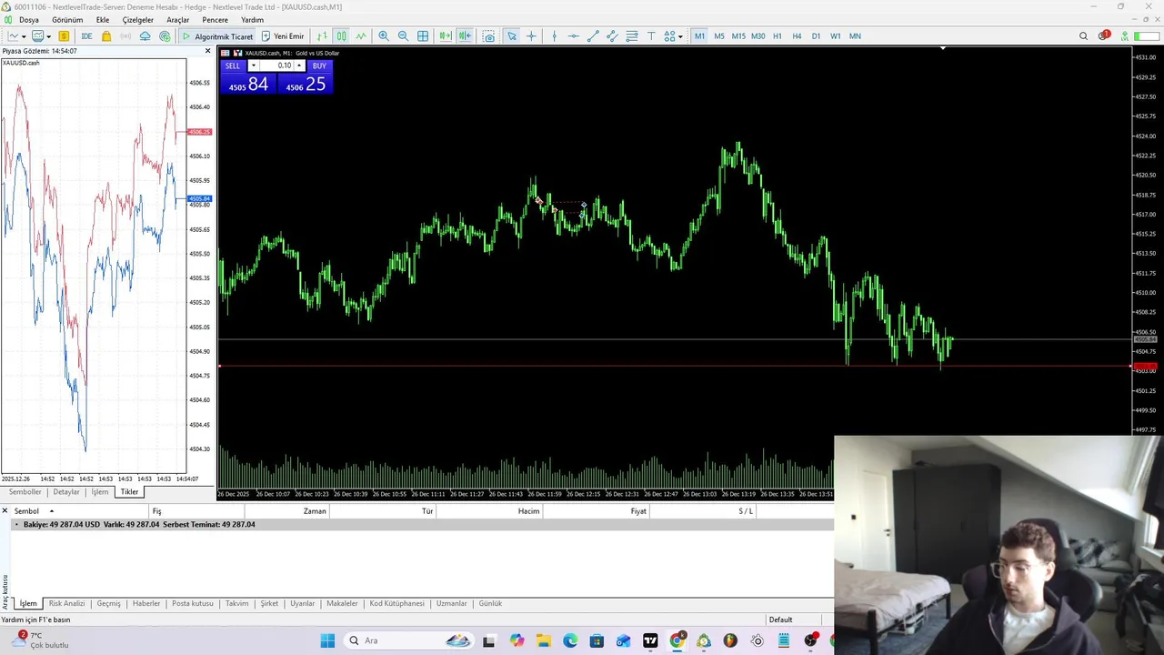This screenshot has height=655, width=1164.
Task: Switch to the Risk Analizi tab
Action: click(x=66, y=603)
